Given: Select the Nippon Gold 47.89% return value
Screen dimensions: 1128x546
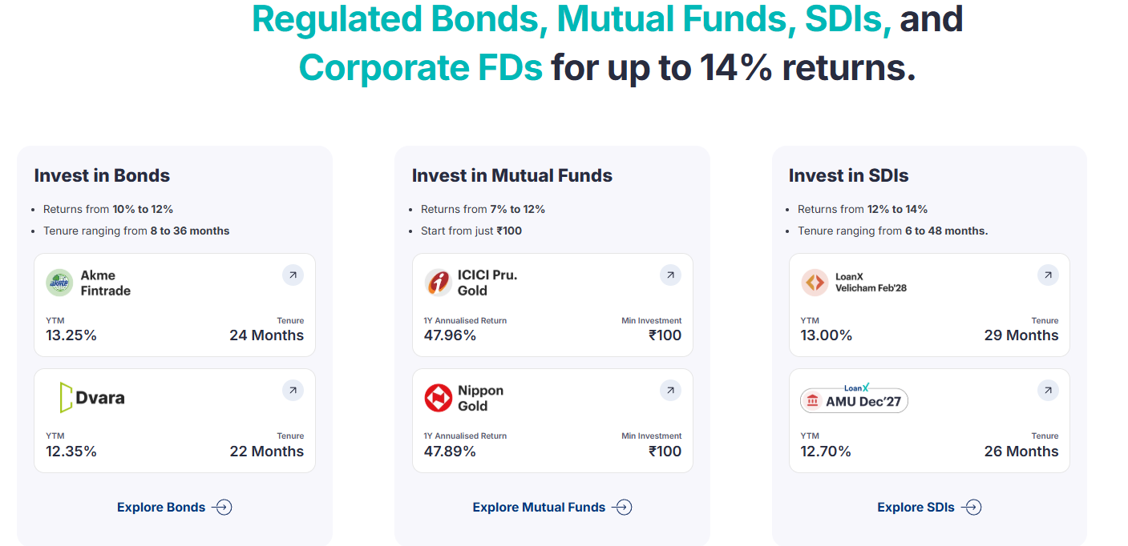Looking at the screenshot, I should click(450, 452).
